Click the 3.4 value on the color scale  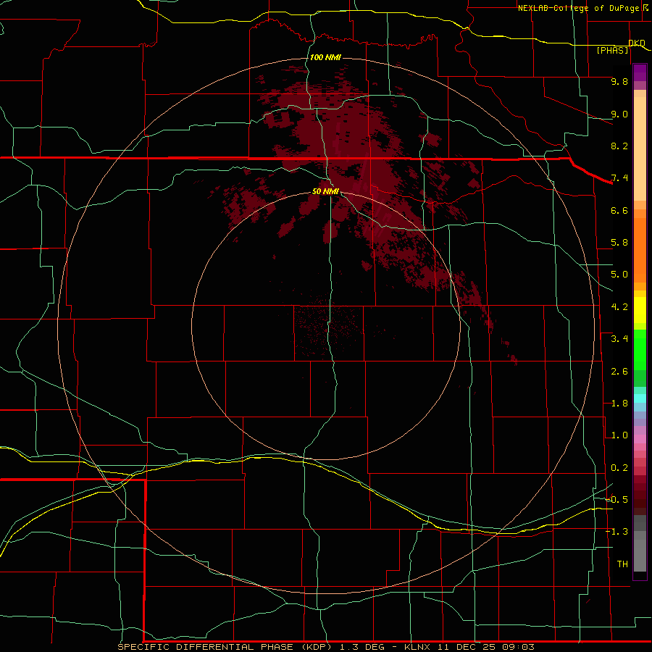tap(619, 339)
